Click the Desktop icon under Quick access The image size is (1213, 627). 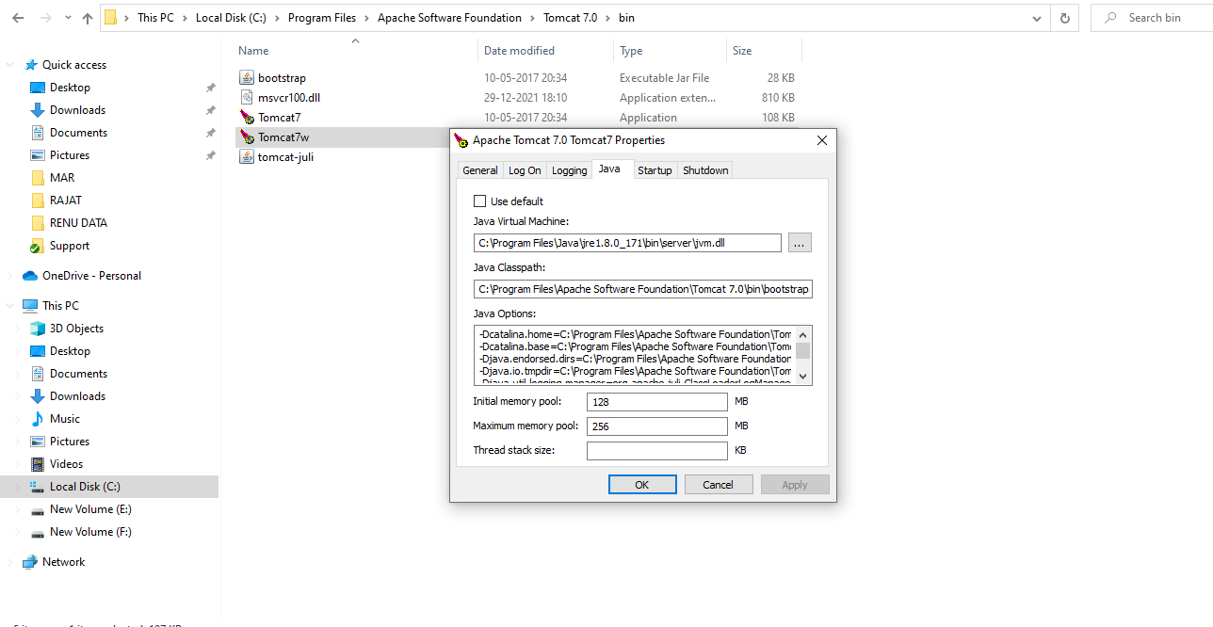coord(38,88)
